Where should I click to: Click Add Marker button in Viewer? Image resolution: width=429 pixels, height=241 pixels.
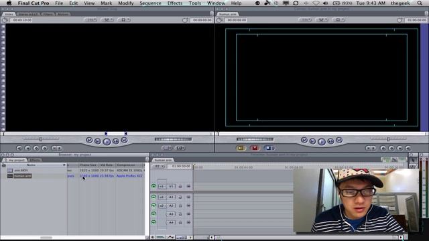tap(45, 148)
